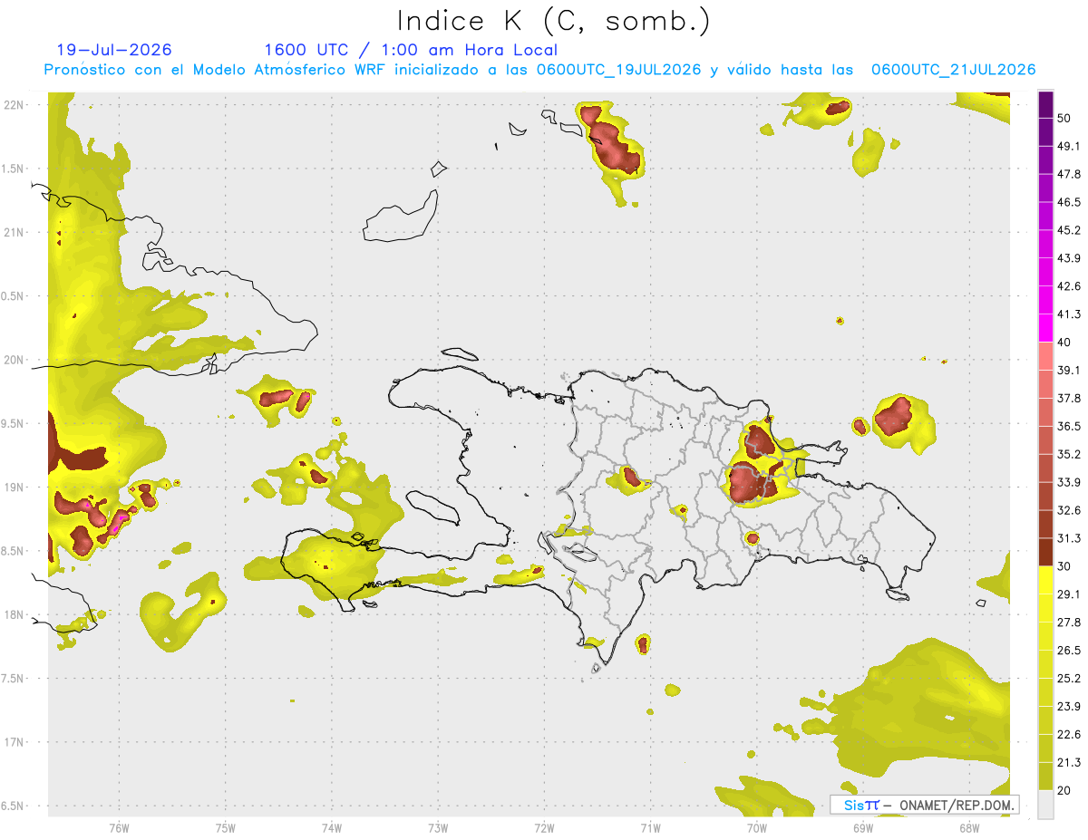The width and height of the screenshot is (1088, 840).
Task: Click the "35.2" color scale value
Action: point(1070,454)
